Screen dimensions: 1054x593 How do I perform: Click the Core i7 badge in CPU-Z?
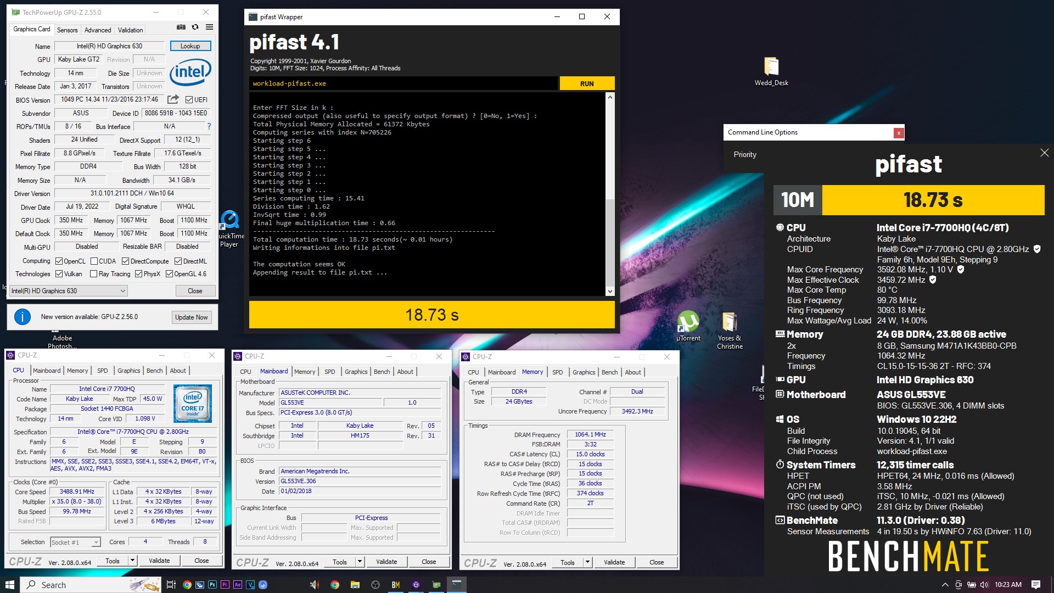click(x=193, y=404)
